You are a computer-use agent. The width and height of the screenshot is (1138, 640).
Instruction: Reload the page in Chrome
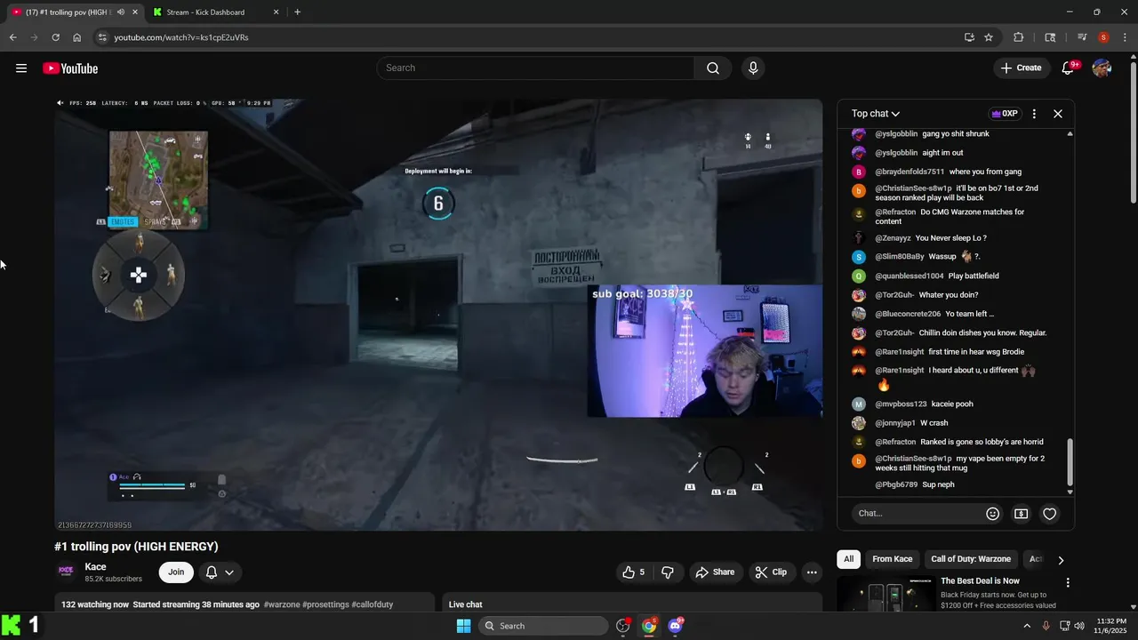coord(55,37)
